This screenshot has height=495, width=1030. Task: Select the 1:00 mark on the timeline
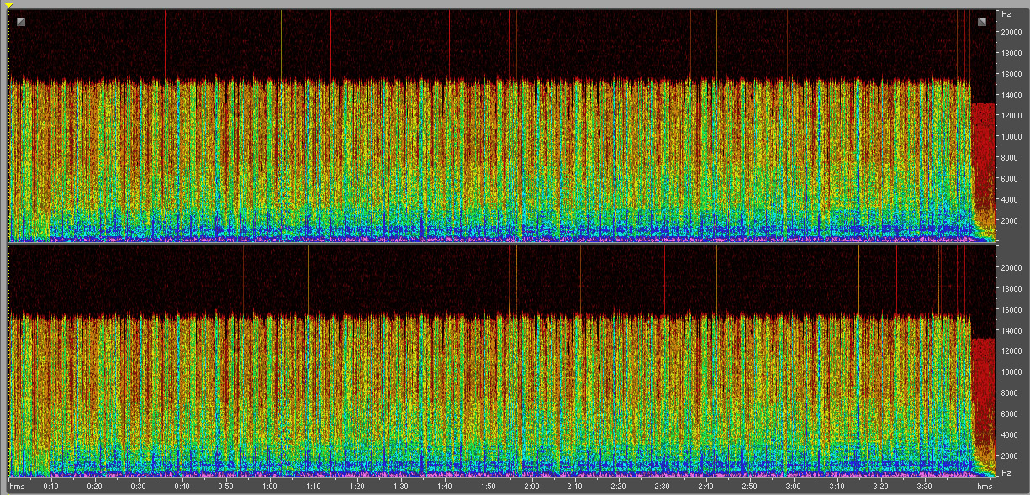[x=269, y=487]
